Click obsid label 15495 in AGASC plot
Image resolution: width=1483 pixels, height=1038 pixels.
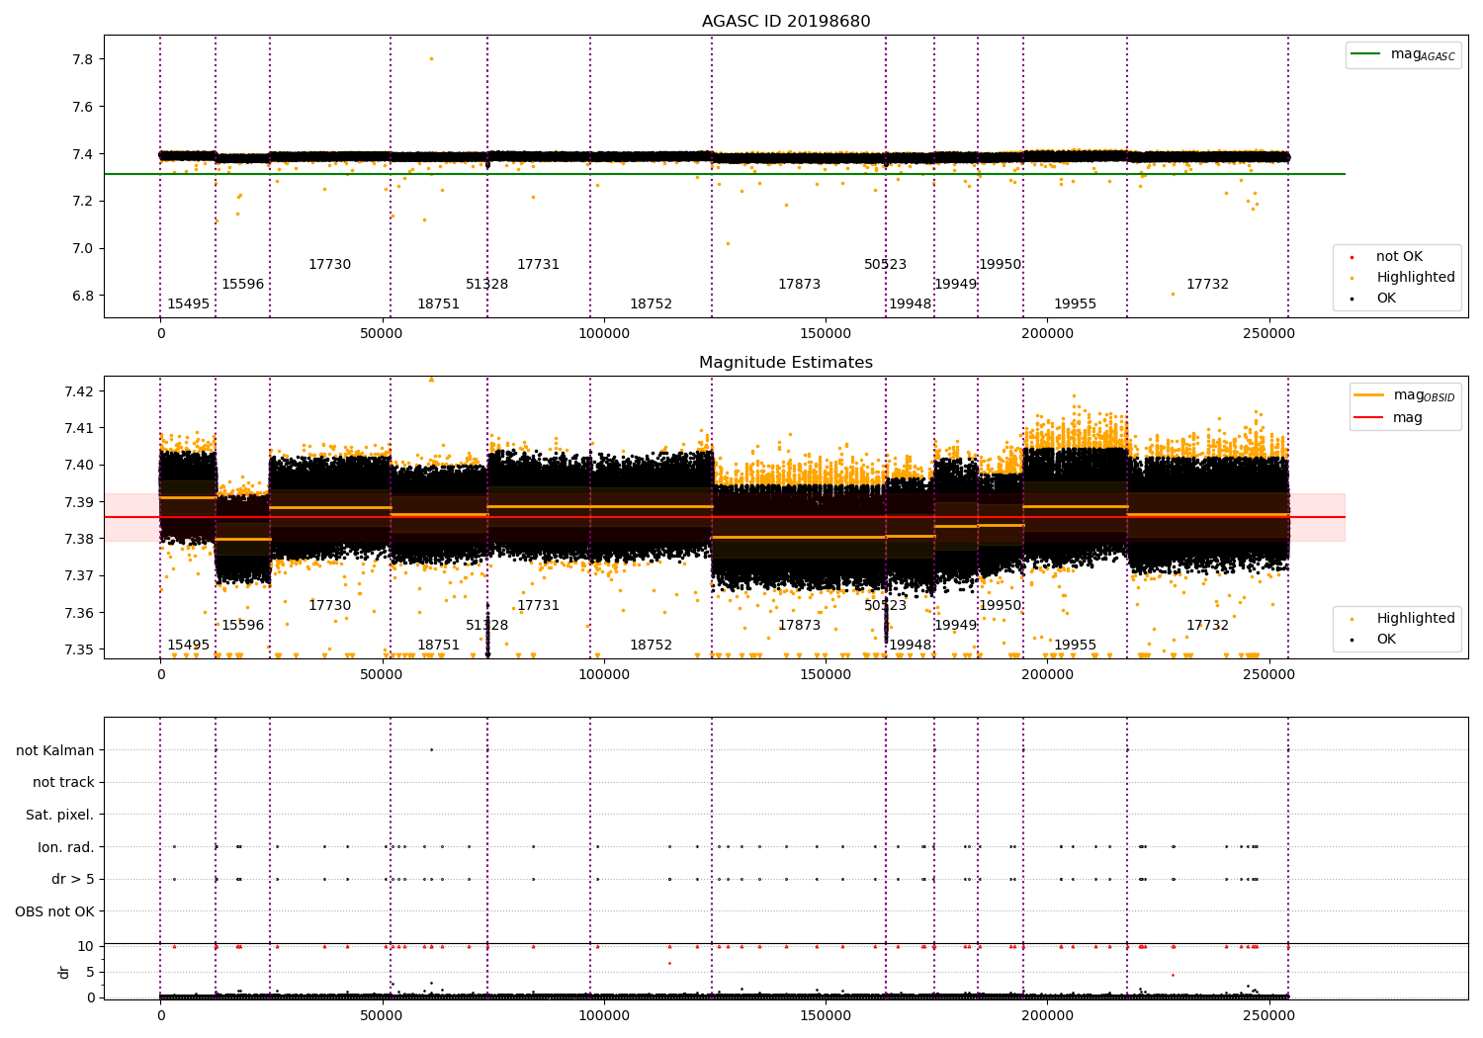(x=188, y=304)
